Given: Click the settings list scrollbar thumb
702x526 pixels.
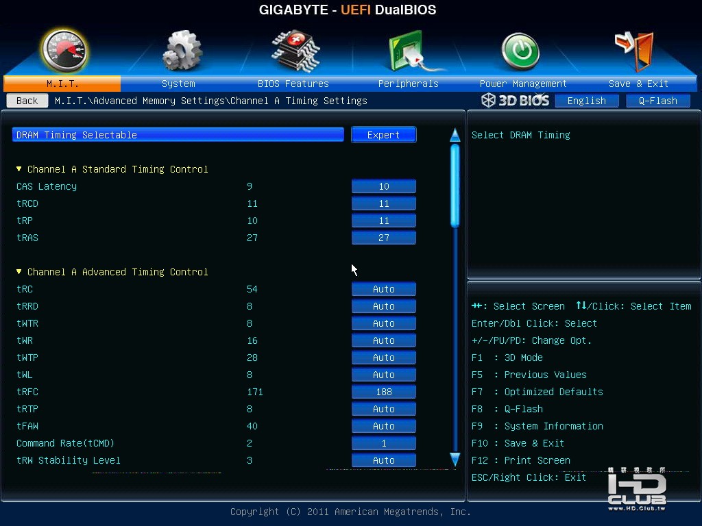Looking at the screenshot, I should coord(455,186).
